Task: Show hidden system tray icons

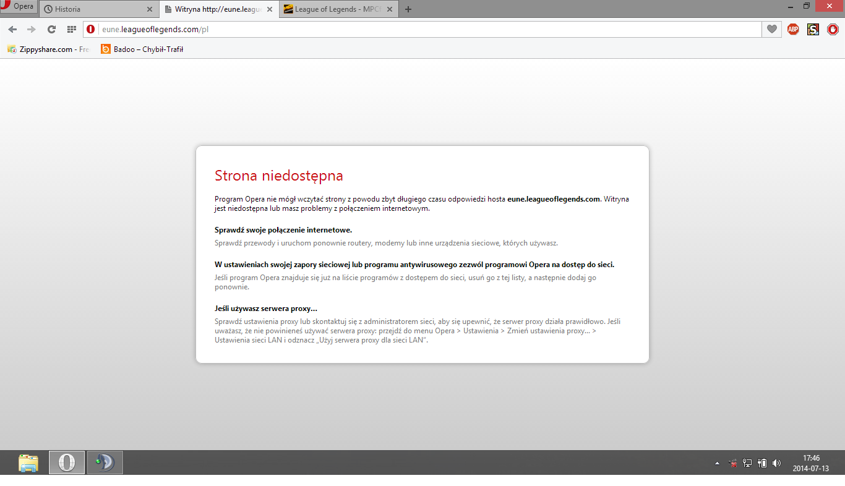Action: point(718,463)
